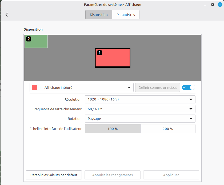
Task: Select the green monitor 2 rectangle
Action: tap(36, 41)
